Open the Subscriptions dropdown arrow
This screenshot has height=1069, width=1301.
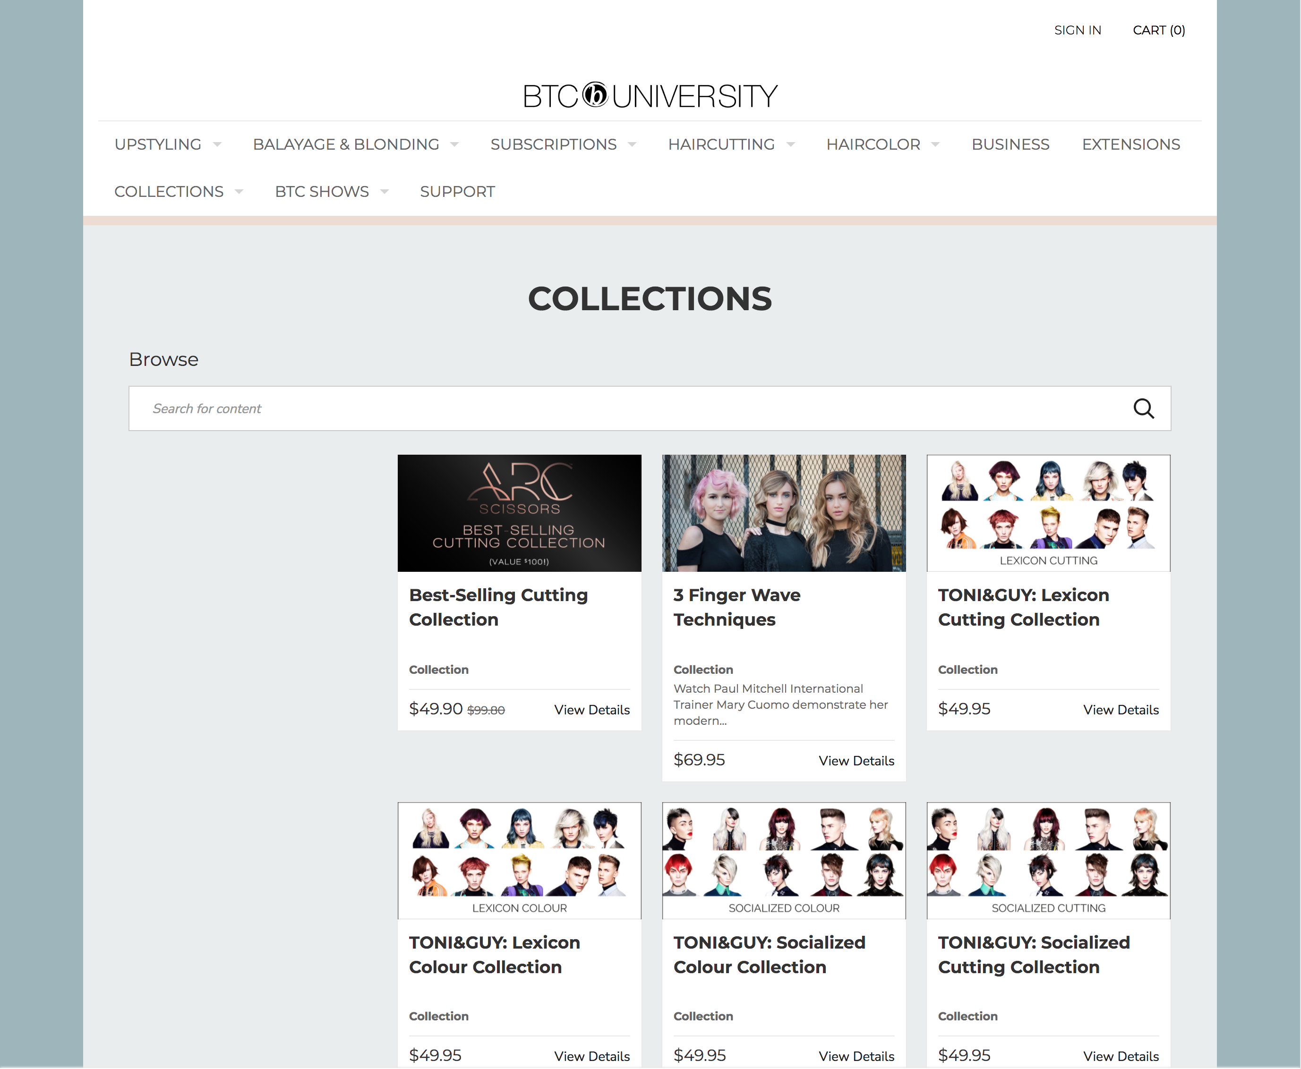click(632, 144)
